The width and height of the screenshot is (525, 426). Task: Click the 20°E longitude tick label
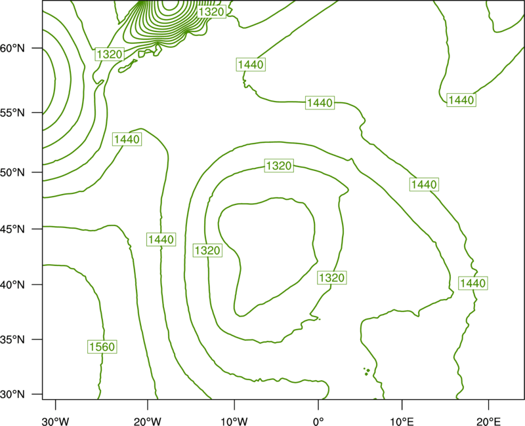point(488,421)
